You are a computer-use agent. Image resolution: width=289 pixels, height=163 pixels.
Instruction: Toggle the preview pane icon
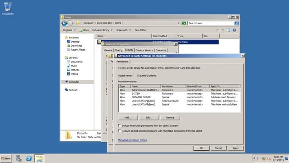tap(228, 30)
